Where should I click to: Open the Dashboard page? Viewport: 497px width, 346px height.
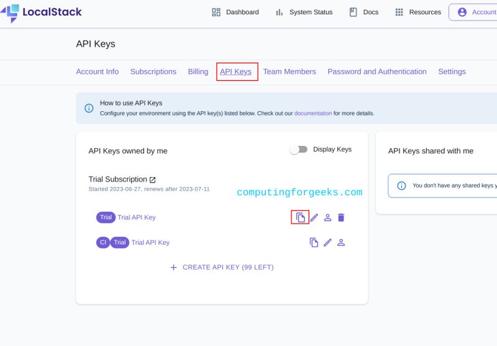pyautogui.click(x=235, y=12)
